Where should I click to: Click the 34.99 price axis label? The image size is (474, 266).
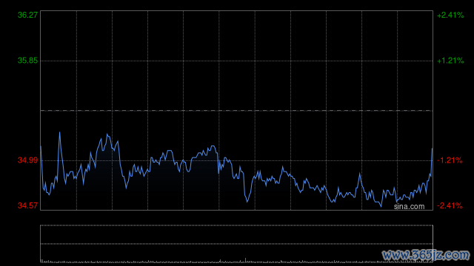coord(28,160)
